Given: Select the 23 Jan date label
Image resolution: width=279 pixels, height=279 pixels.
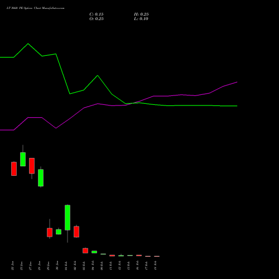Looking at the screenshot, I should [21, 266].
